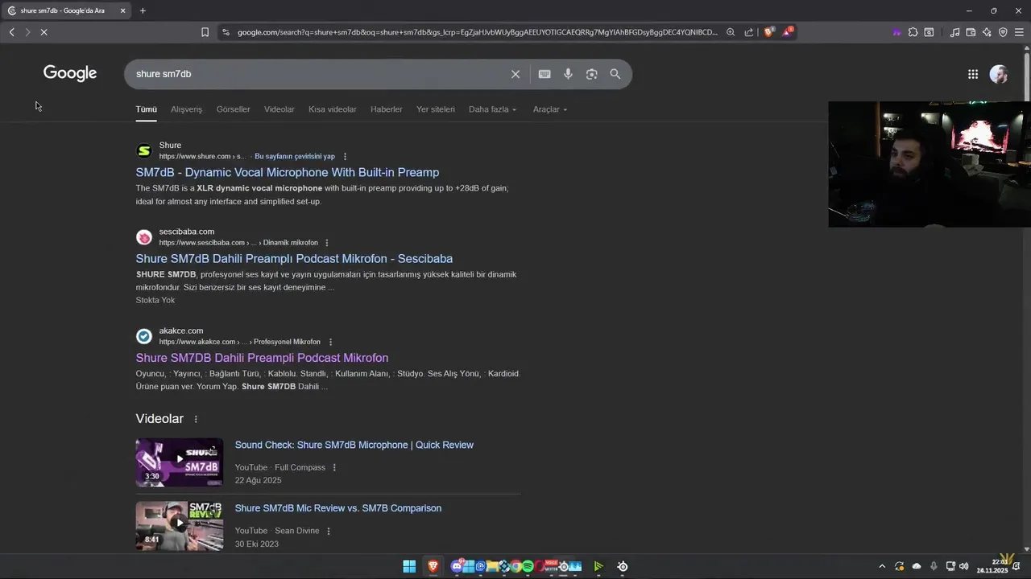This screenshot has width=1031, height=579.
Task: Open volume control in system tray
Action: pos(964,566)
